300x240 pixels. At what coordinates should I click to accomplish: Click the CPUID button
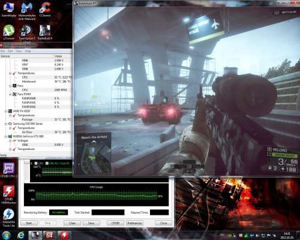click(115, 223)
